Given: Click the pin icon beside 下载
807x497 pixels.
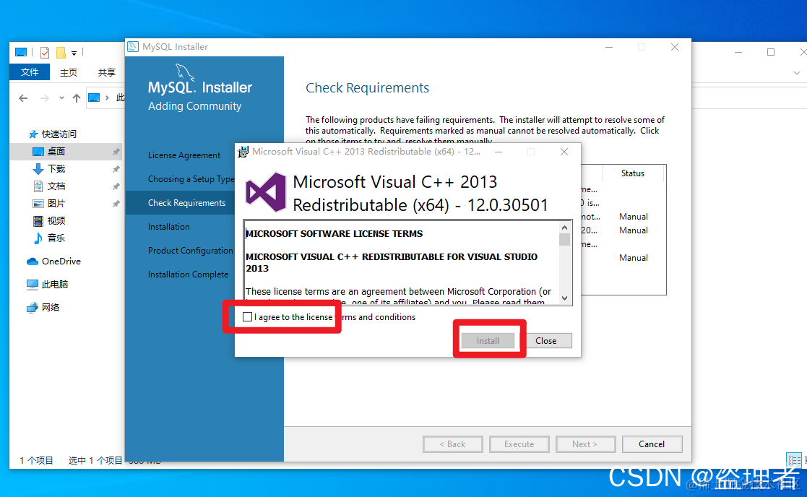Looking at the screenshot, I should 116,169.
